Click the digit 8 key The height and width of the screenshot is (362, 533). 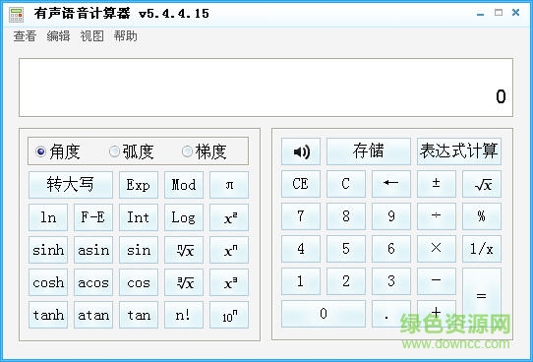click(x=346, y=216)
